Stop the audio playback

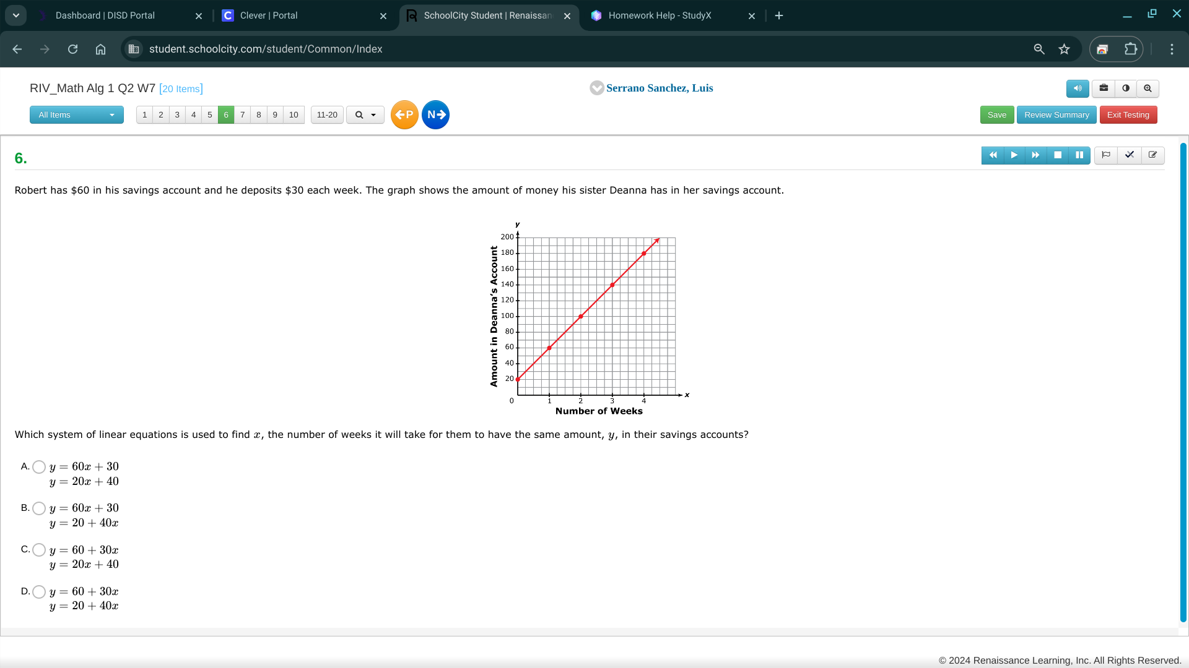1058,155
